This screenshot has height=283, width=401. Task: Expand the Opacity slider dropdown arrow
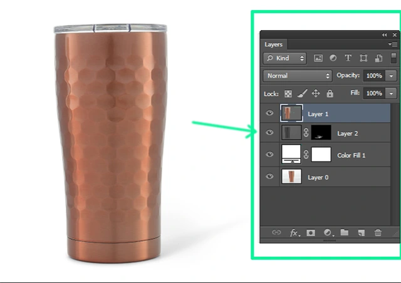pyautogui.click(x=392, y=76)
